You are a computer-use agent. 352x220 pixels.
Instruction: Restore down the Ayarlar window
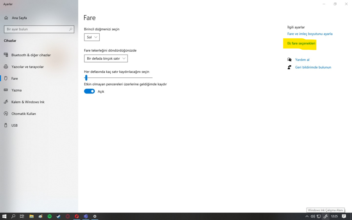point(335,4)
